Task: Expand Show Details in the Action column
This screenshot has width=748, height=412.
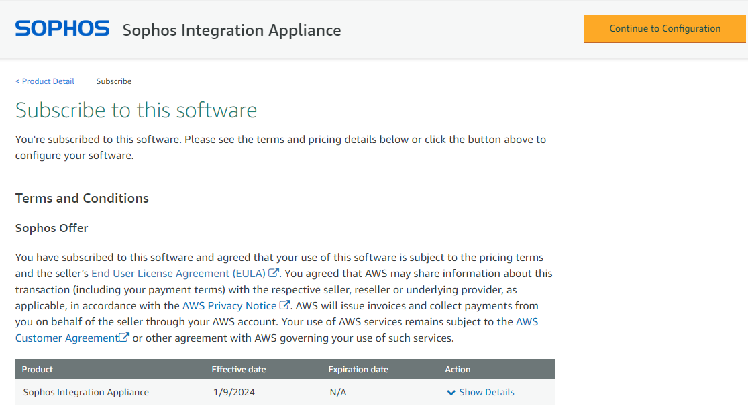Action: point(486,392)
